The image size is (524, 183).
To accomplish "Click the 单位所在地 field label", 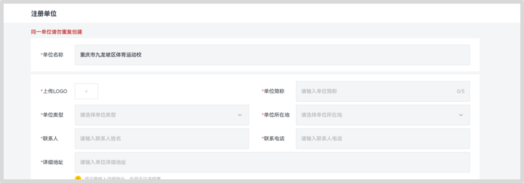I will point(276,115).
